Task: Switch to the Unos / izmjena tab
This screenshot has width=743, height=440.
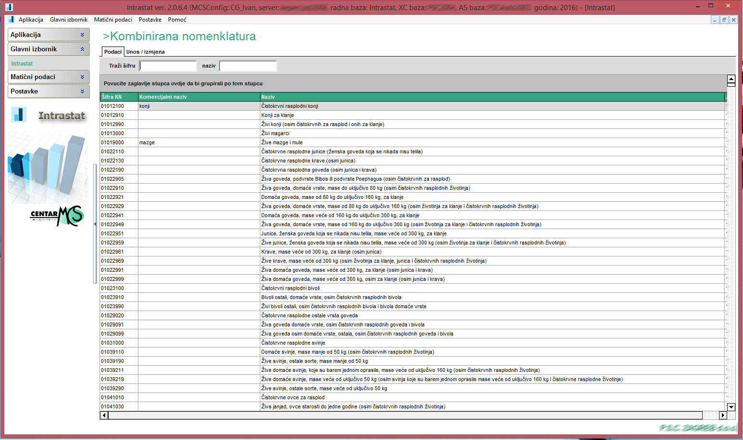Action: (x=146, y=52)
